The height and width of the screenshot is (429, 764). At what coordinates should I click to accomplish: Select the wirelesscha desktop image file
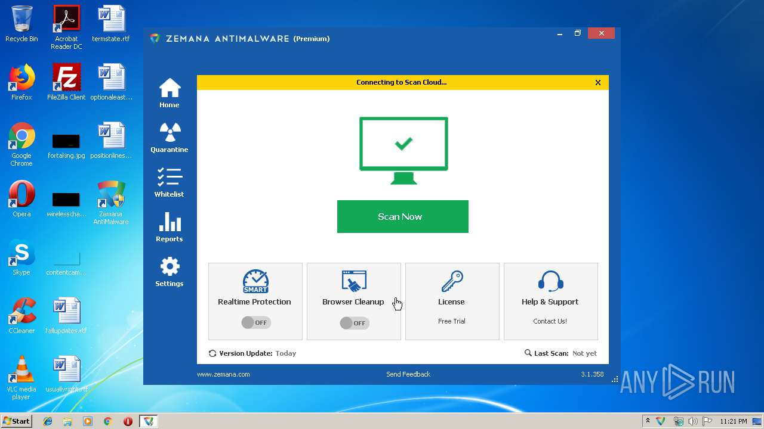pyautogui.click(x=66, y=204)
